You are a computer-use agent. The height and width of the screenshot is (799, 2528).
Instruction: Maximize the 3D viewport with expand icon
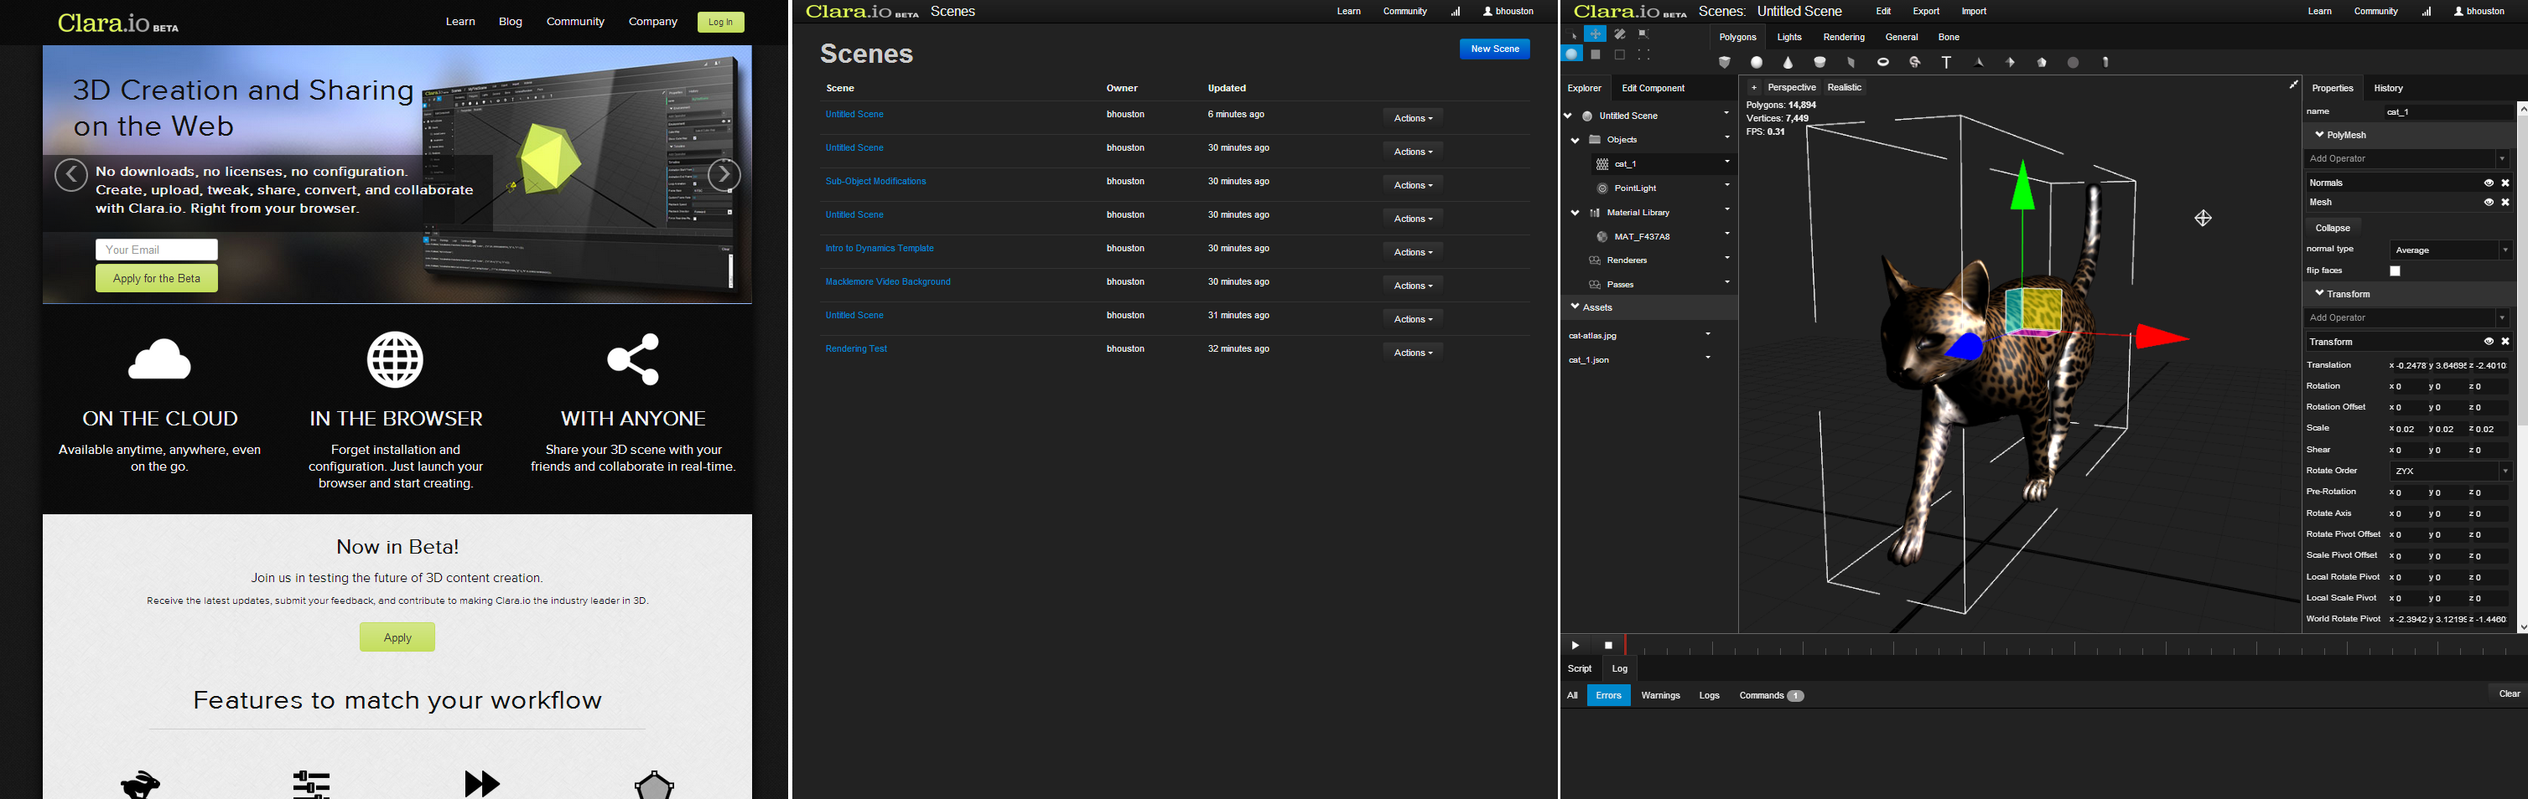click(2293, 85)
